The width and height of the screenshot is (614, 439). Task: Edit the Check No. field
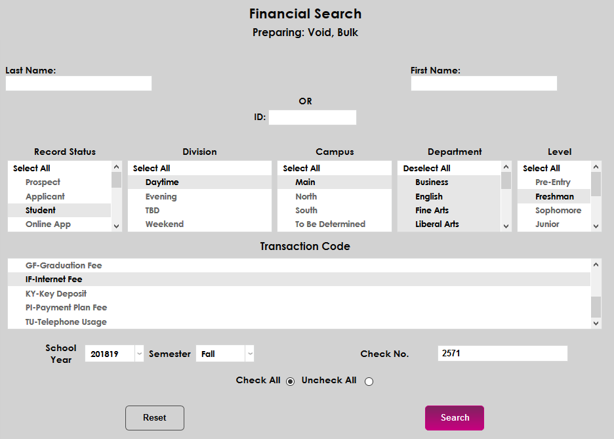point(502,354)
